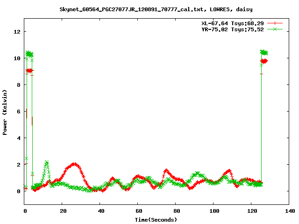
Task: Click the red XL legend line sample
Action: pyautogui.click(x=275, y=23)
